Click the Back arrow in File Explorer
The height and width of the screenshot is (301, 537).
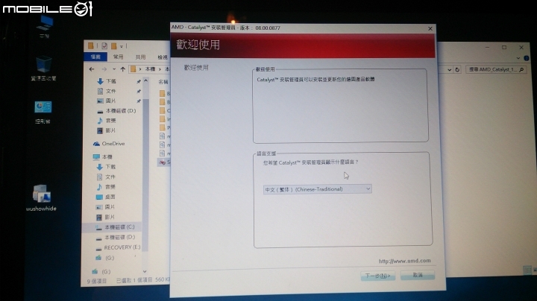coord(92,69)
